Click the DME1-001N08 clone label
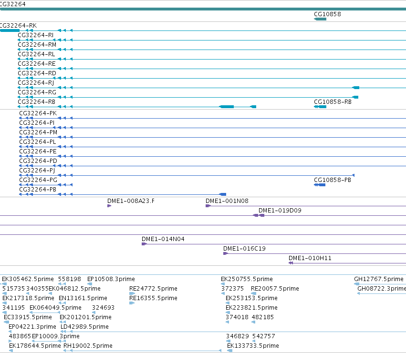This screenshot has width=406, height=353. (x=227, y=201)
